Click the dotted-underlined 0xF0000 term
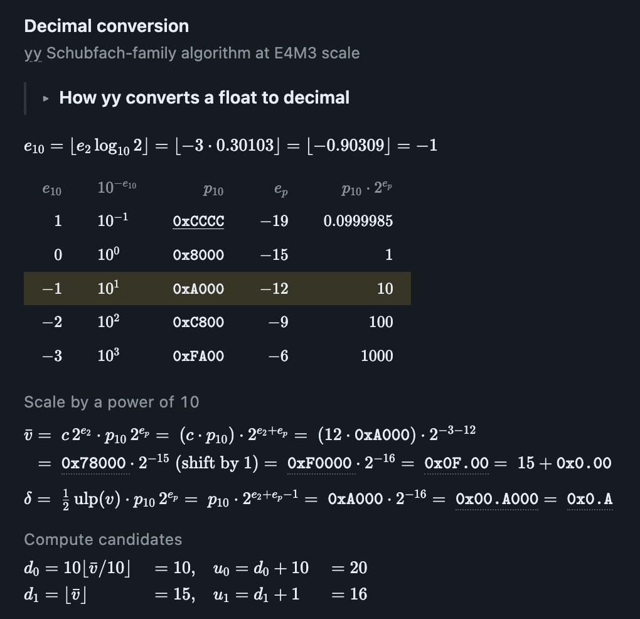The height and width of the screenshot is (619, 640). point(322,463)
